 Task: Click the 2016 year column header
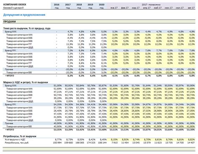[56, 5]
